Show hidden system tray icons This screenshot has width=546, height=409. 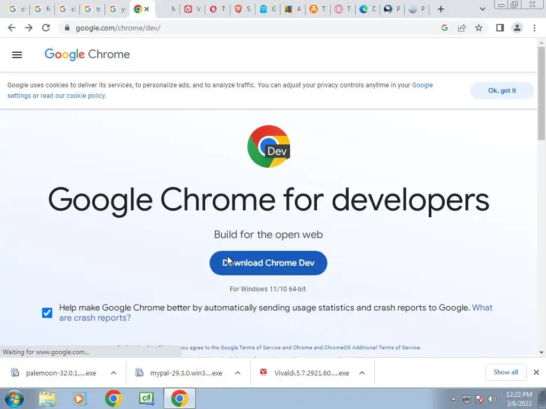click(453, 398)
